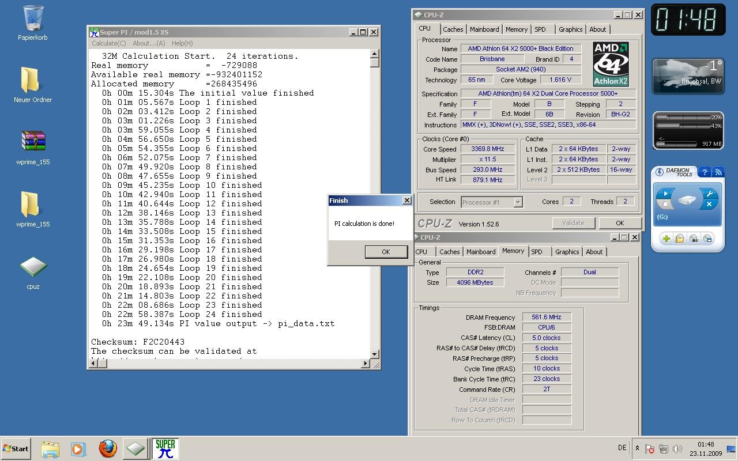
Task: Click OK button in CPU-Z window
Action: point(620,223)
